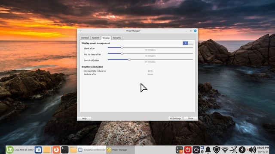
Task: Click the Reduce after Never value
Action: pos(150,74)
